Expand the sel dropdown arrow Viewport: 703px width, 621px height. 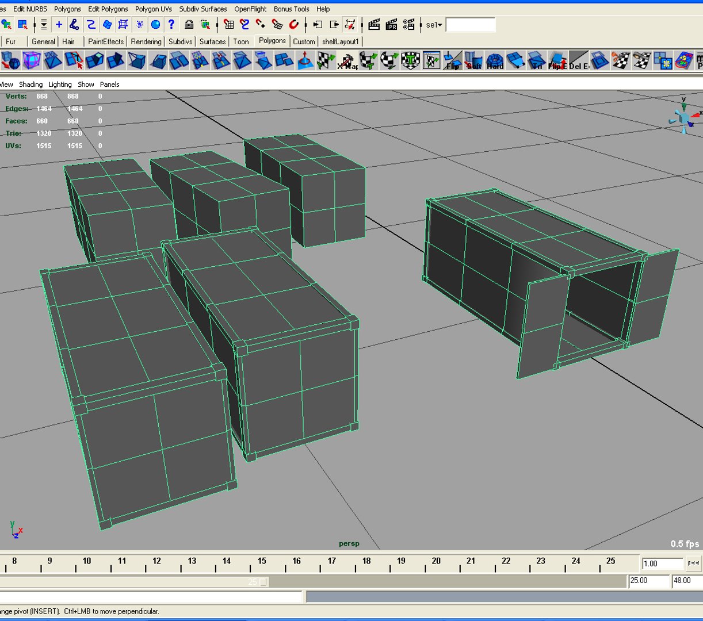pyautogui.click(x=440, y=25)
